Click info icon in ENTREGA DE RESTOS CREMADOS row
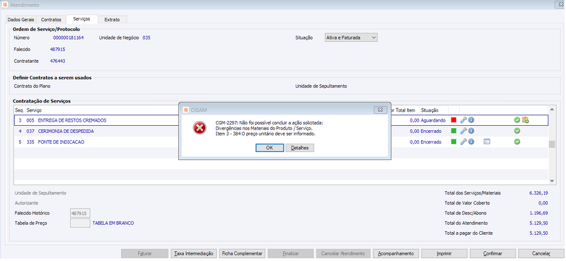 tap(471, 120)
